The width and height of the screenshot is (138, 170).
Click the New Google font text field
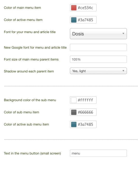click(98, 47)
